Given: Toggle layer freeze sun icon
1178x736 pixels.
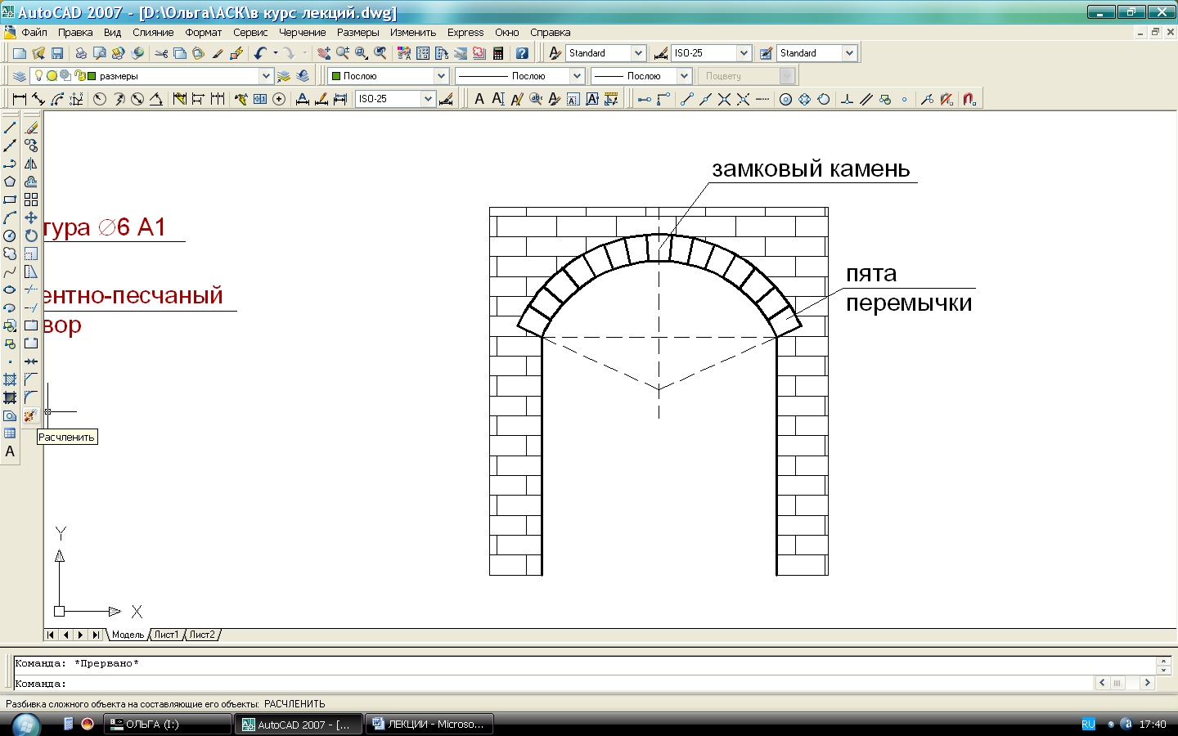Looking at the screenshot, I should (52, 76).
